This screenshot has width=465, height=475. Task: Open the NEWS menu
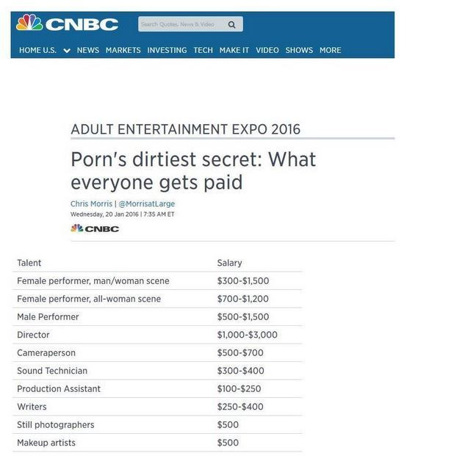click(x=88, y=50)
